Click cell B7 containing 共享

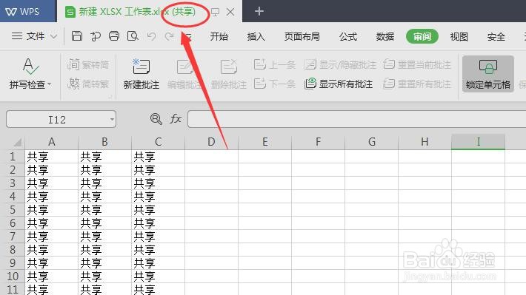tap(104, 237)
